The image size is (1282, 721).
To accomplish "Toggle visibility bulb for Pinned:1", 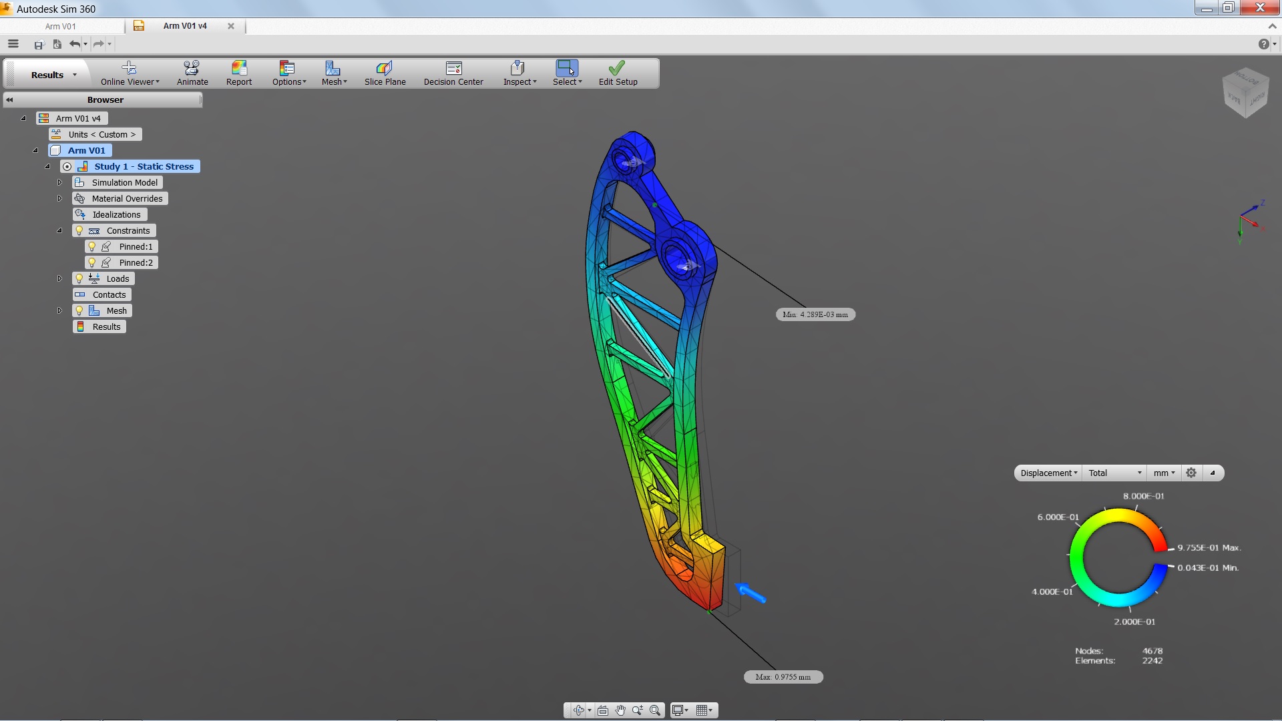I will coord(92,246).
